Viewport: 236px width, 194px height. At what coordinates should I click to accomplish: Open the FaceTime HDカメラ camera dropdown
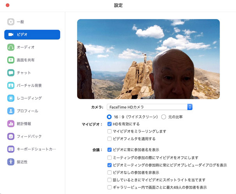(150, 107)
